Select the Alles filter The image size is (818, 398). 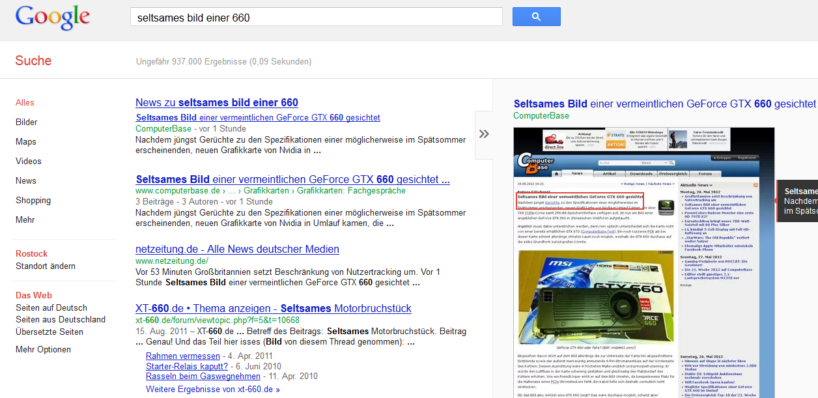coord(25,102)
